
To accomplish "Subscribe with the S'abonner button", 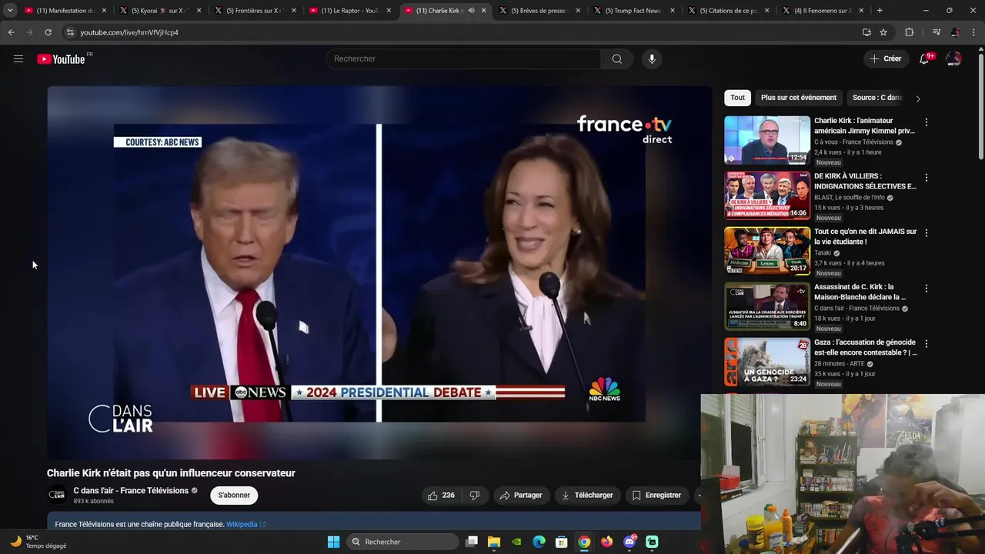I will pos(234,496).
